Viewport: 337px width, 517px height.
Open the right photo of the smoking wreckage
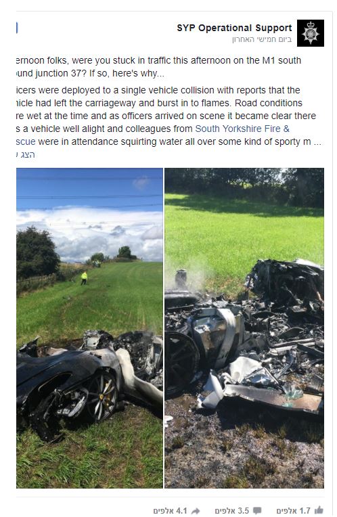pyautogui.click(x=244, y=328)
